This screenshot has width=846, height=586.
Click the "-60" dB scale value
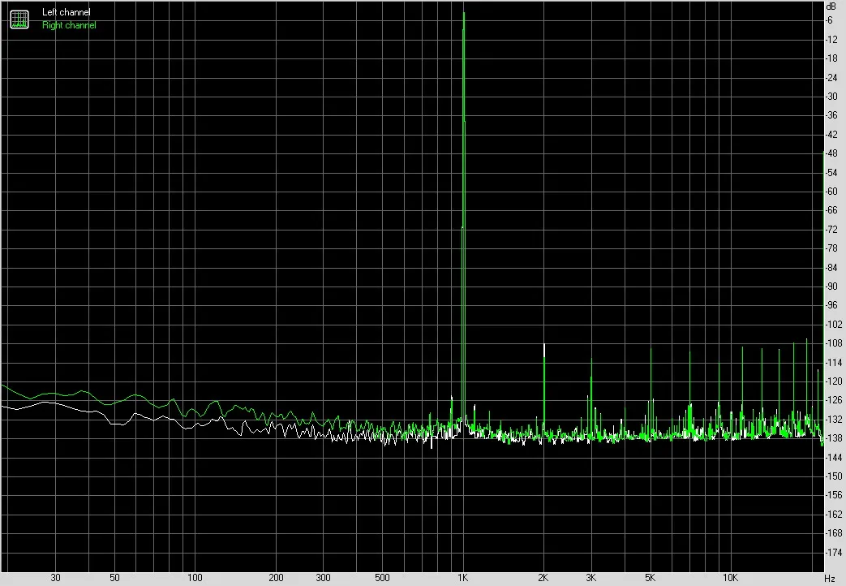tap(831, 192)
